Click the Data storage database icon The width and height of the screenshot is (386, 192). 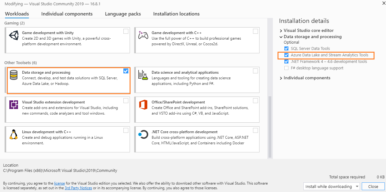(x=14, y=75)
